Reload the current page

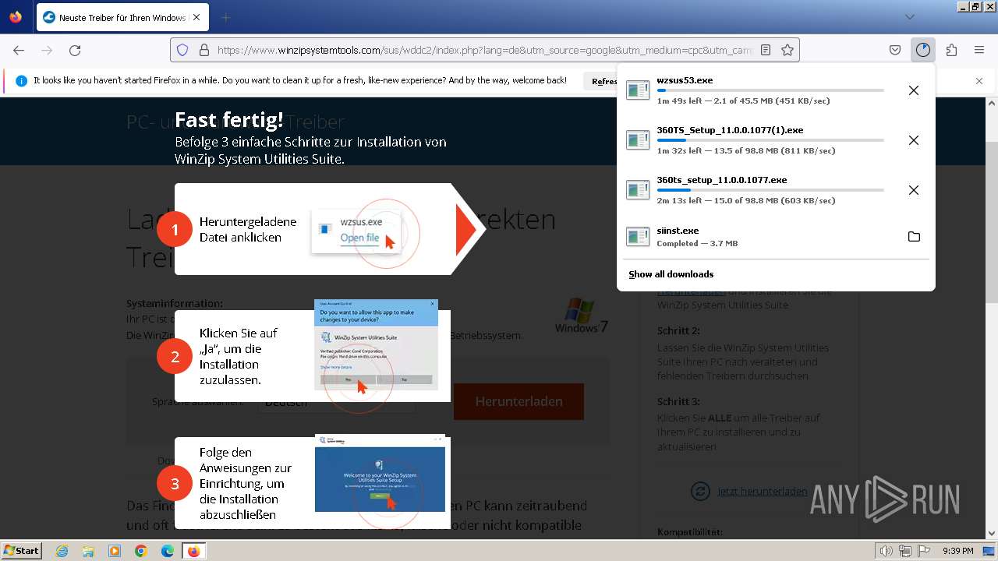pos(75,50)
